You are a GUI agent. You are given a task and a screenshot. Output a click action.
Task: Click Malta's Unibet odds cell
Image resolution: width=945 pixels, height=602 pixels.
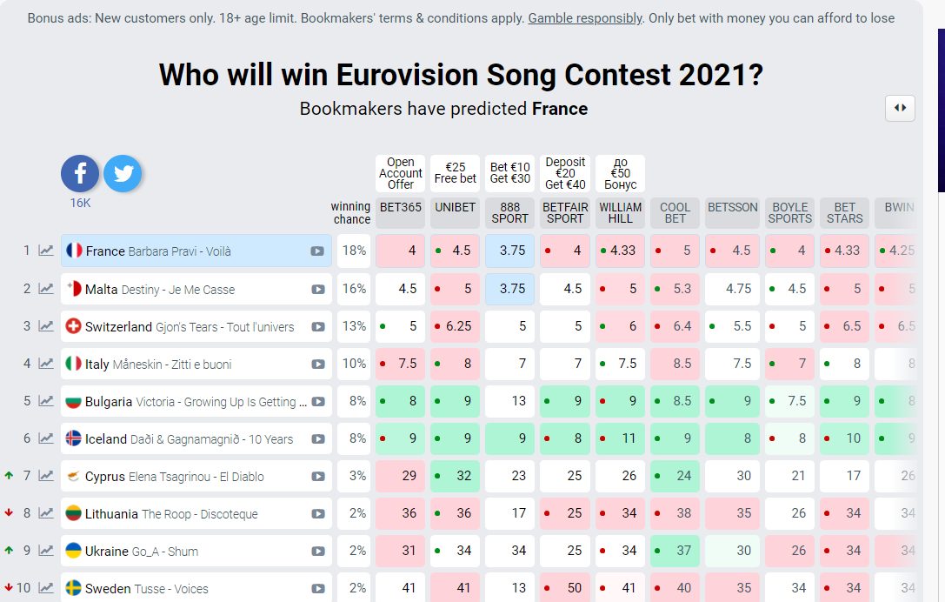tap(456, 289)
